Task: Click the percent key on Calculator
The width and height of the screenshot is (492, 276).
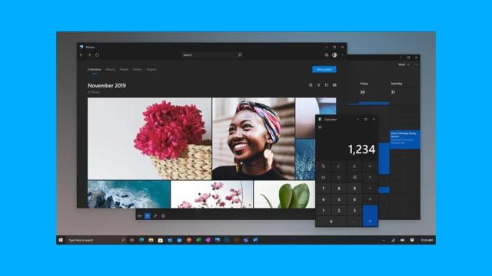Action: 323,166
